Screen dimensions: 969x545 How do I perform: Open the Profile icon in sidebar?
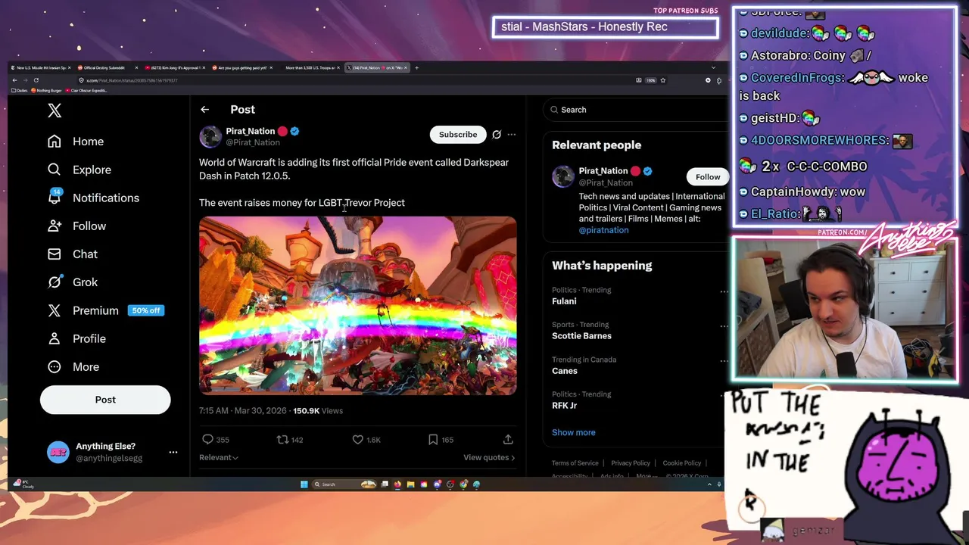point(55,338)
